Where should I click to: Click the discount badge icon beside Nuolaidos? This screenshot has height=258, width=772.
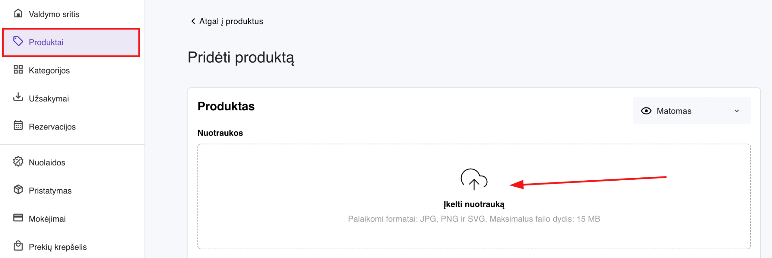tap(18, 162)
